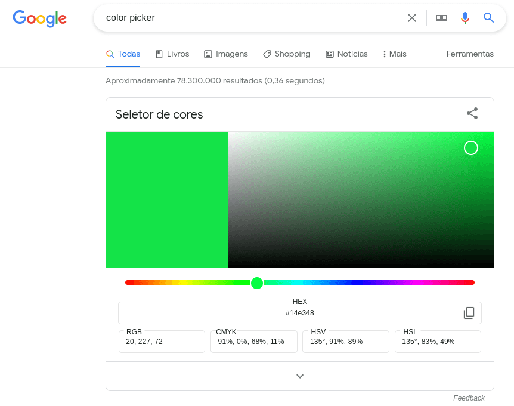Open Ferramentas search tools

pos(470,54)
